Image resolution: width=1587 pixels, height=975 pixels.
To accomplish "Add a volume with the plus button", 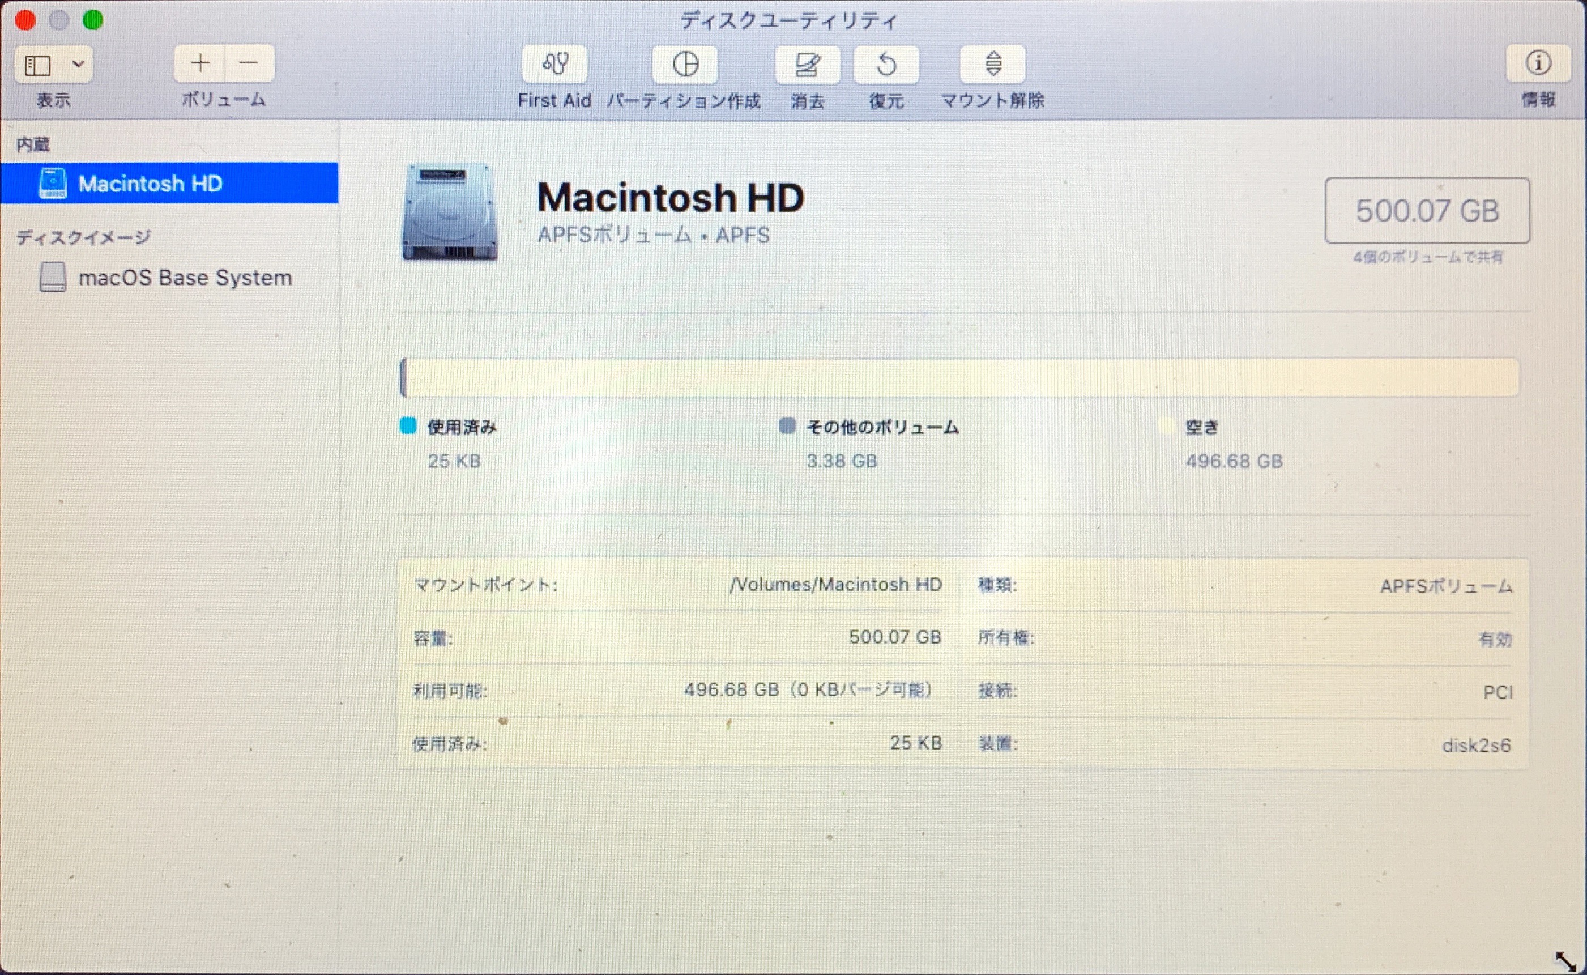I will click(x=200, y=63).
